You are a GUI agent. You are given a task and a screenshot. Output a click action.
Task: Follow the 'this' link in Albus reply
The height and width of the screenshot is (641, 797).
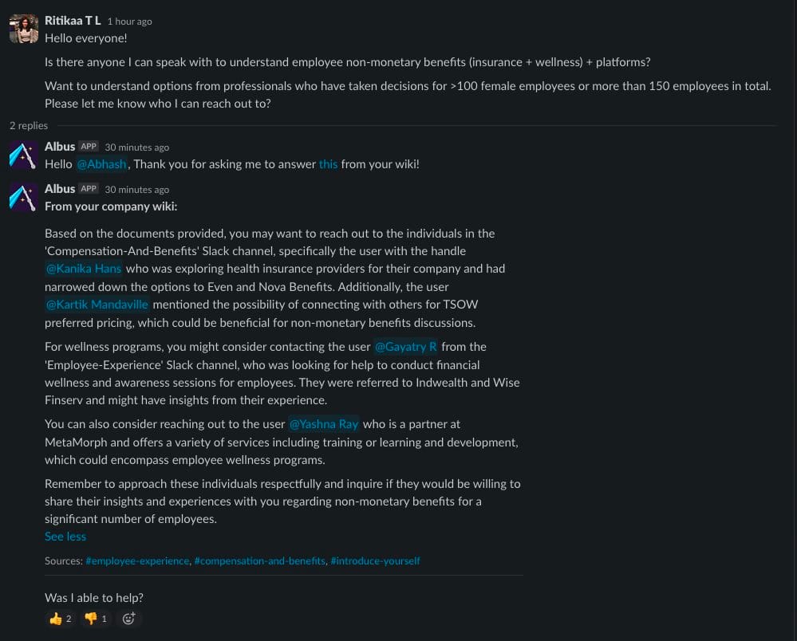[x=329, y=164]
